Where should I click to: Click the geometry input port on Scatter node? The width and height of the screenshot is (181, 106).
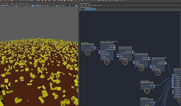(99, 51)
